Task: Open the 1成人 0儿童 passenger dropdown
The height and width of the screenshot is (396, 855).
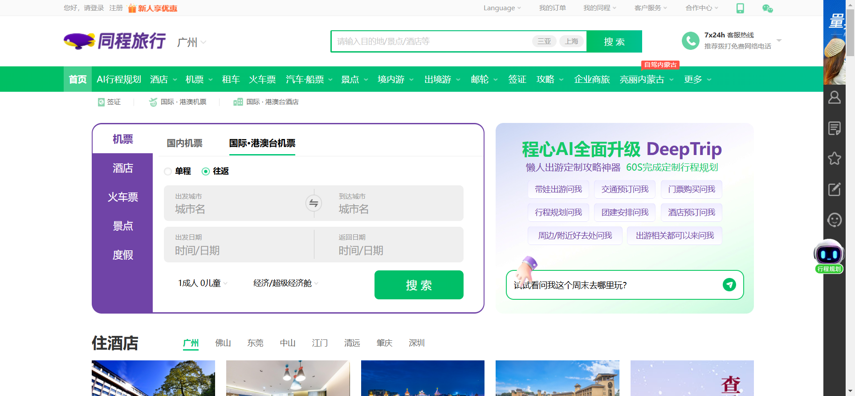Action: pos(203,283)
